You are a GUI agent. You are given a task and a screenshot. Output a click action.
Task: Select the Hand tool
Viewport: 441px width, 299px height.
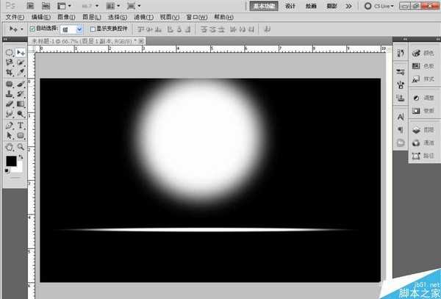[x=9, y=146]
